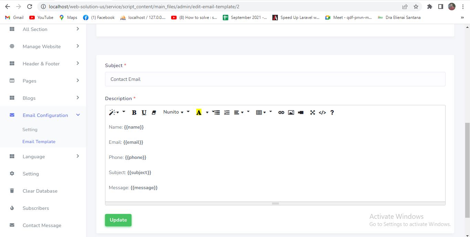Open Setting under Email Configuration
Image resolution: width=470 pixels, height=237 pixels.
click(x=30, y=130)
